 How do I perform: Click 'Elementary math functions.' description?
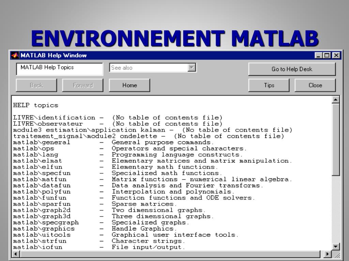[x=165, y=167]
